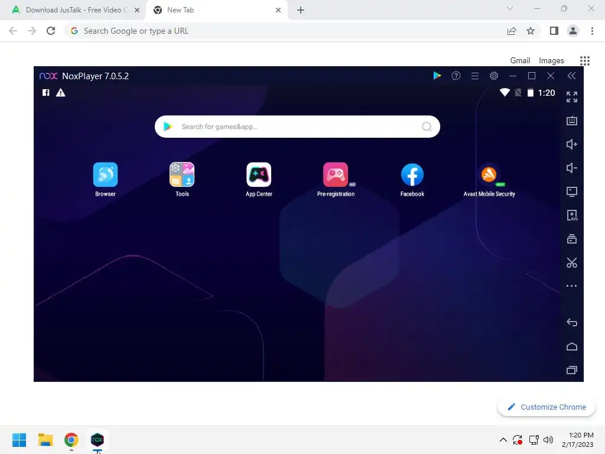Switch to Download JusTalk browser tab
Viewport: 605px width, 454px height.
click(x=73, y=10)
